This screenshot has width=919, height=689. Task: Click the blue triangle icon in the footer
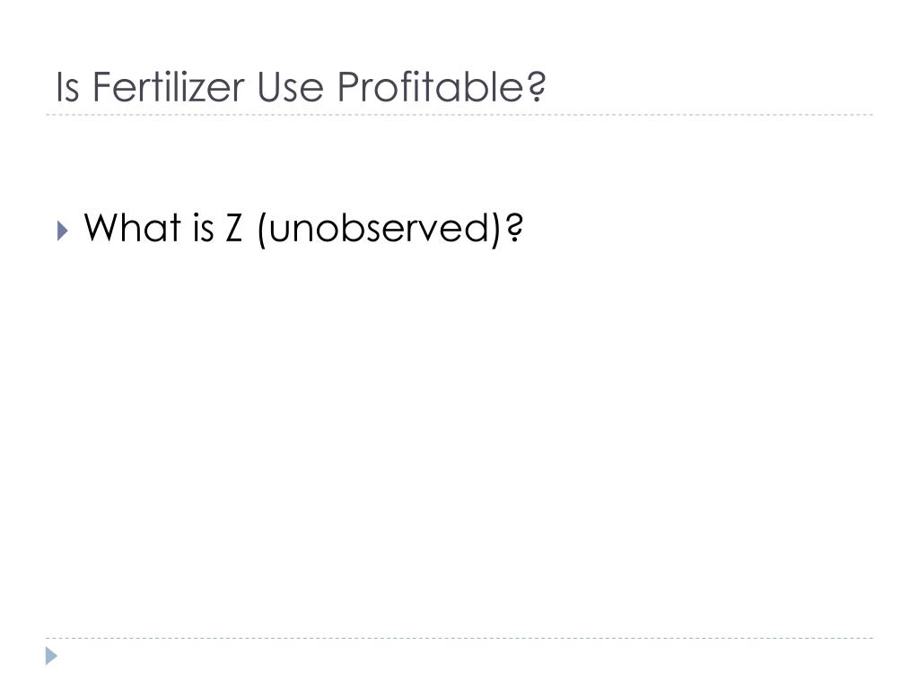coord(51,656)
